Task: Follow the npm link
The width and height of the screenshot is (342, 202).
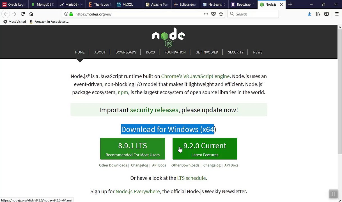Action: [123, 92]
